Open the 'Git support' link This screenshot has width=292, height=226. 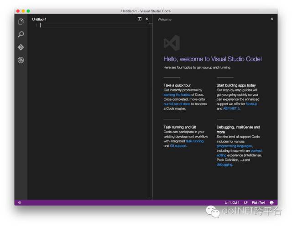(178, 146)
